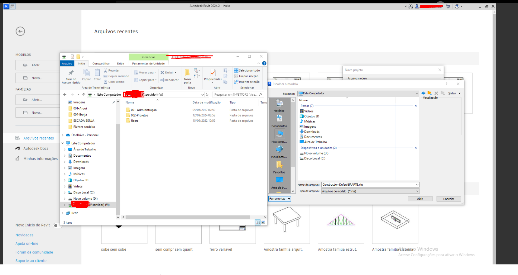Click Selecionar tudo in the ribbon
The width and height of the screenshot is (518, 275).
247,70
